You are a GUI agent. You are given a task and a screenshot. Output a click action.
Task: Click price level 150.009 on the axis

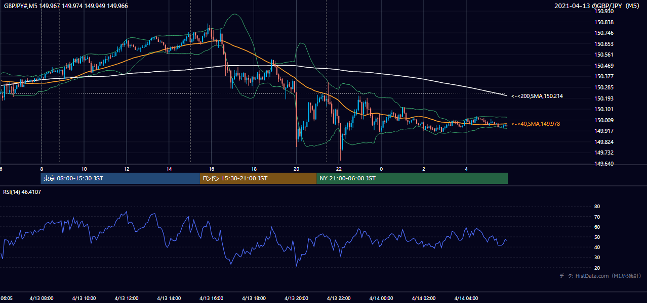coord(603,120)
